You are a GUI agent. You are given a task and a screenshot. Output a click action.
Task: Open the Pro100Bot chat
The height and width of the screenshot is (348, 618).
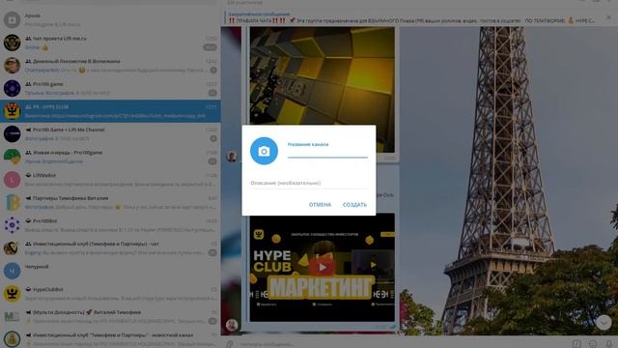click(x=110, y=225)
